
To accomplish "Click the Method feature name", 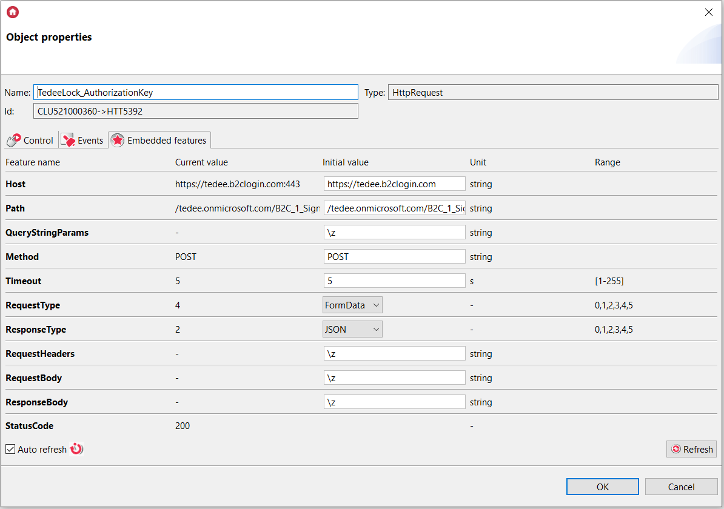I will (x=22, y=256).
